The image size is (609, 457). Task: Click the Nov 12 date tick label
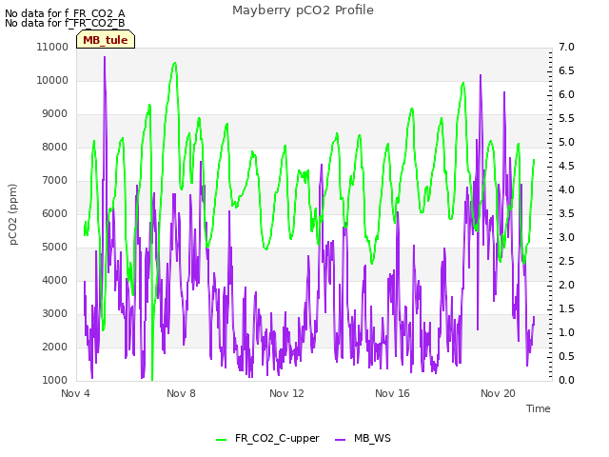(x=286, y=393)
